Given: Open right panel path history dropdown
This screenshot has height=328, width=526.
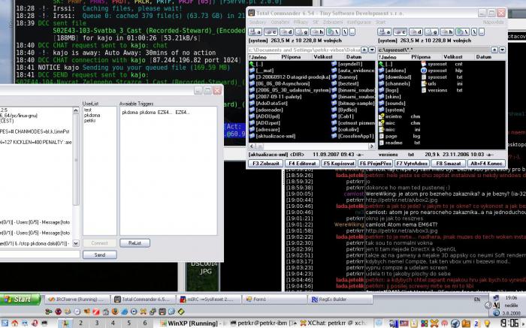Looking at the screenshot, I should pyautogui.click(x=502, y=50).
